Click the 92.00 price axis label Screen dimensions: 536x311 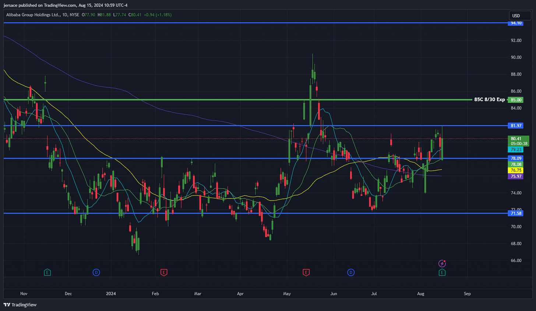516,40
